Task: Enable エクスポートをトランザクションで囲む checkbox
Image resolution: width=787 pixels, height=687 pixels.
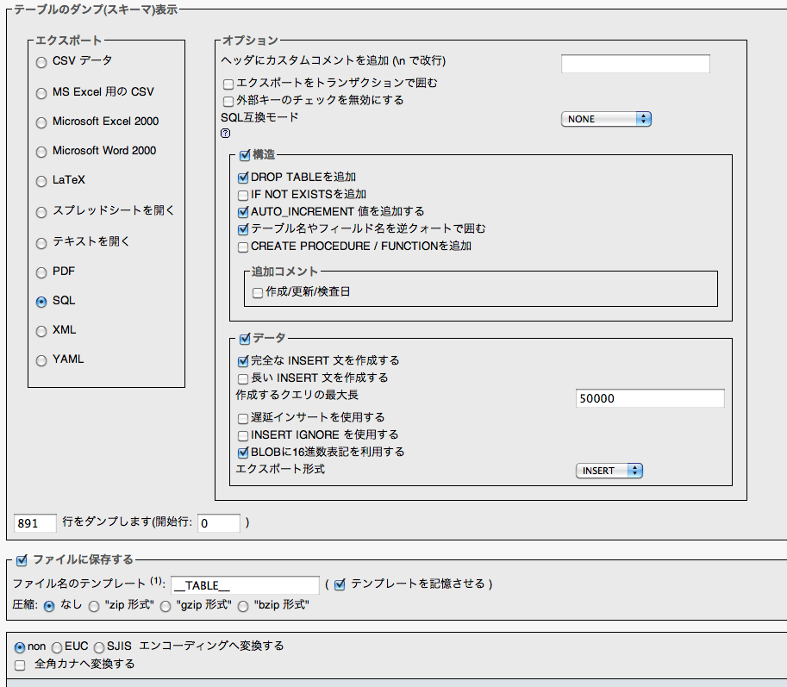Action: tap(228, 84)
